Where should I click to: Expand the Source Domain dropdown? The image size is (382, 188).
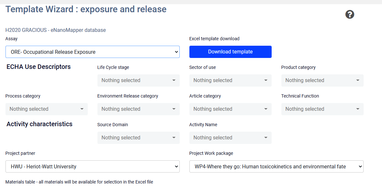(x=138, y=138)
